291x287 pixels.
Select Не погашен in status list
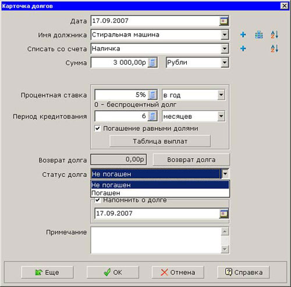click(160, 185)
